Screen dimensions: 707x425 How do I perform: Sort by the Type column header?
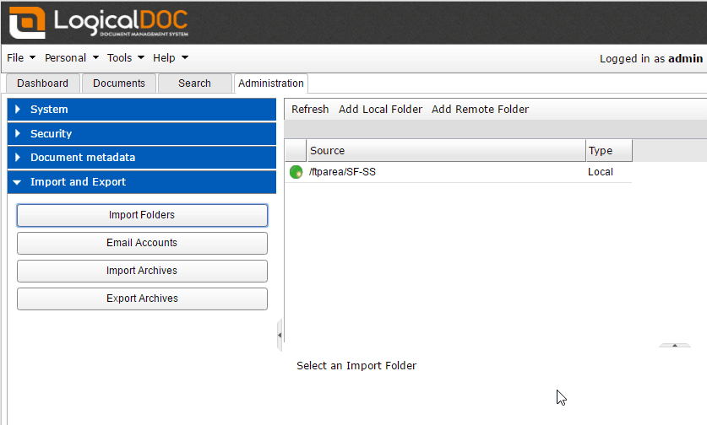point(609,150)
